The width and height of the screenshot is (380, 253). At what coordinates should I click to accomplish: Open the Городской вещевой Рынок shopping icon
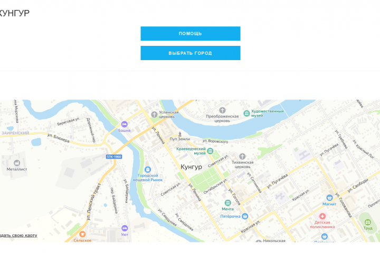[x=148, y=169]
